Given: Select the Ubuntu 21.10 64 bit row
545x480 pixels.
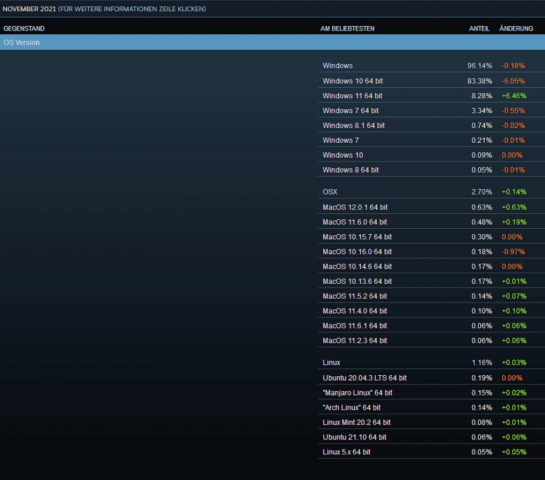Looking at the screenshot, I should 431,437.
